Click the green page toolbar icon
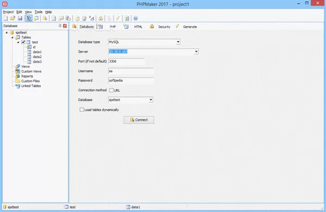Viewport: 326px width, 212px height. [127, 18]
